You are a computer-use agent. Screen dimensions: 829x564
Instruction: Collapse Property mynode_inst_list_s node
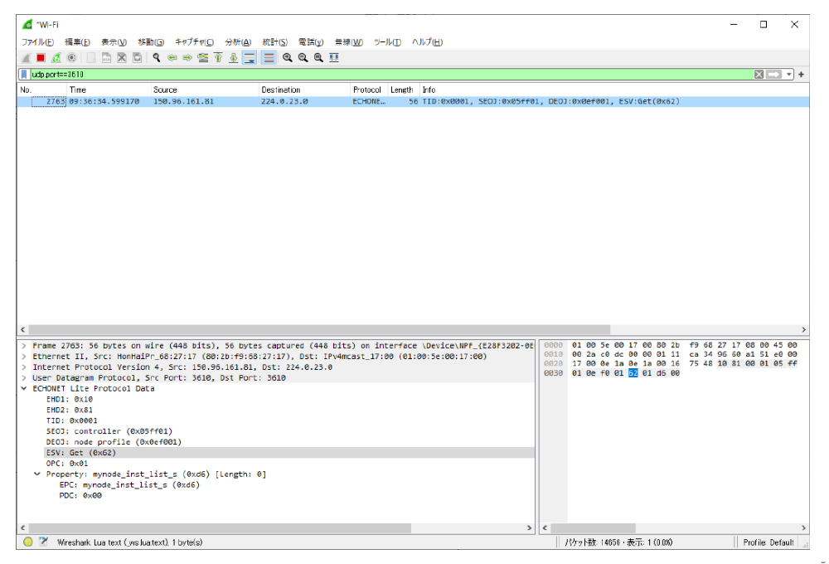click(x=37, y=474)
